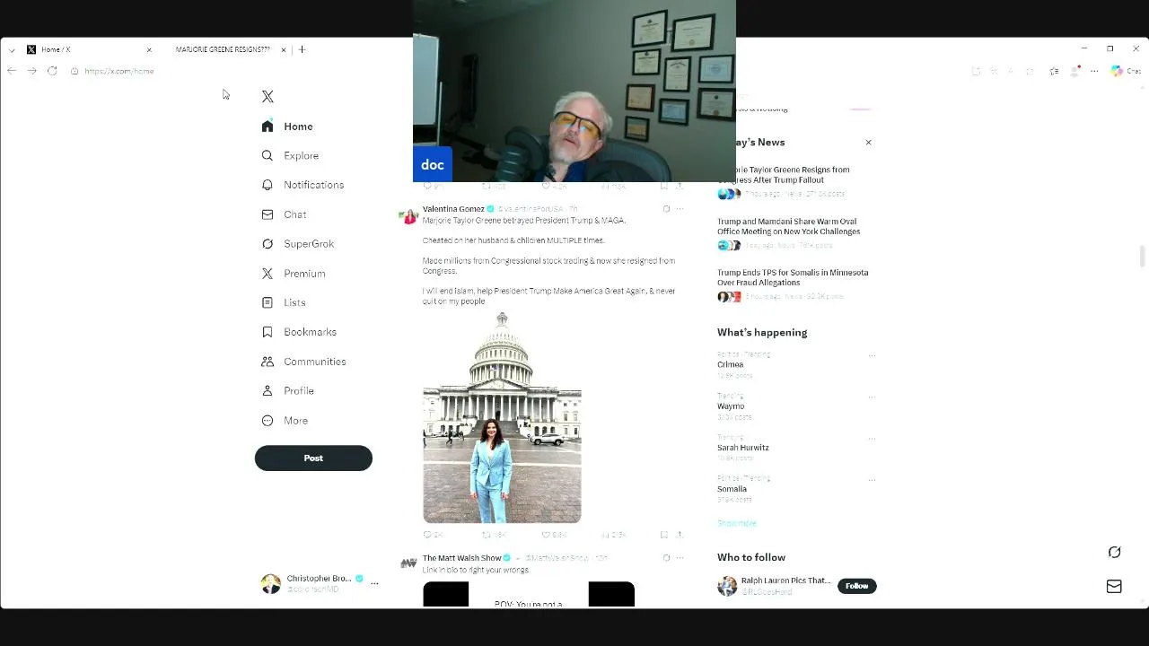Open Profile from the sidebar

(x=287, y=391)
